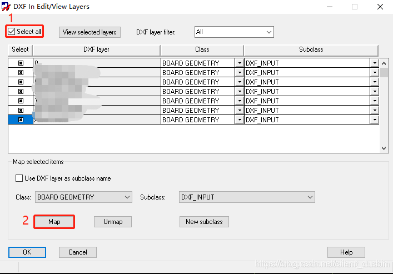
Task: Click the DXF_INPUT cell in layer 0 row
Action: pos(307,63)
